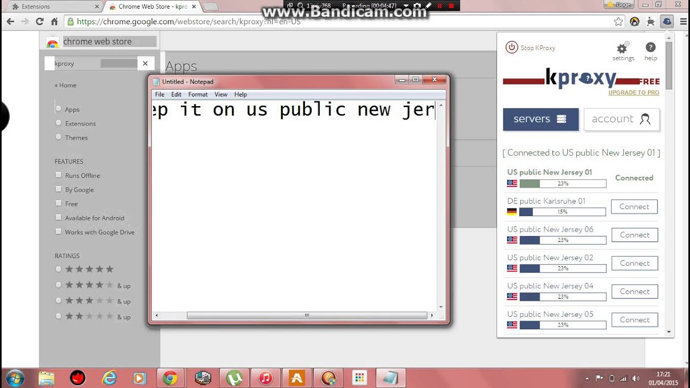Connect to US public New Jersey 02
Image resolution: width=690 pixels, height=388 pixels.
(x=634, y=263)
